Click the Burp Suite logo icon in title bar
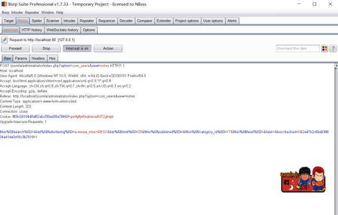This screenshot has height=215, width=338. point(4,4)
